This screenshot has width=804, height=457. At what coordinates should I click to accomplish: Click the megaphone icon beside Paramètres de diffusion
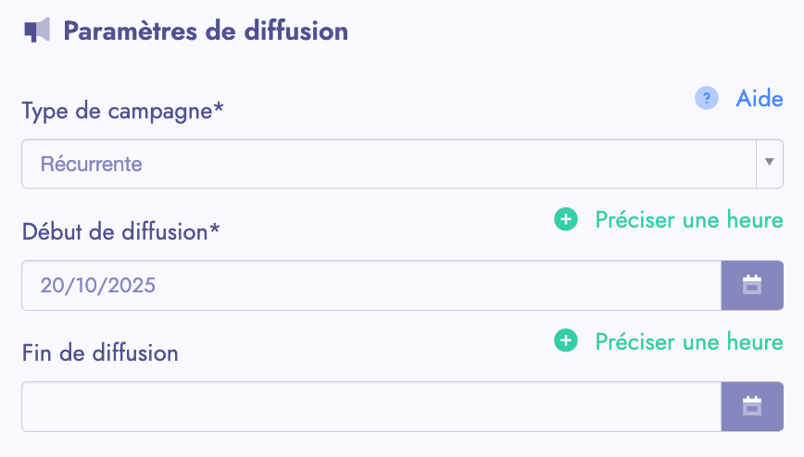37,31
